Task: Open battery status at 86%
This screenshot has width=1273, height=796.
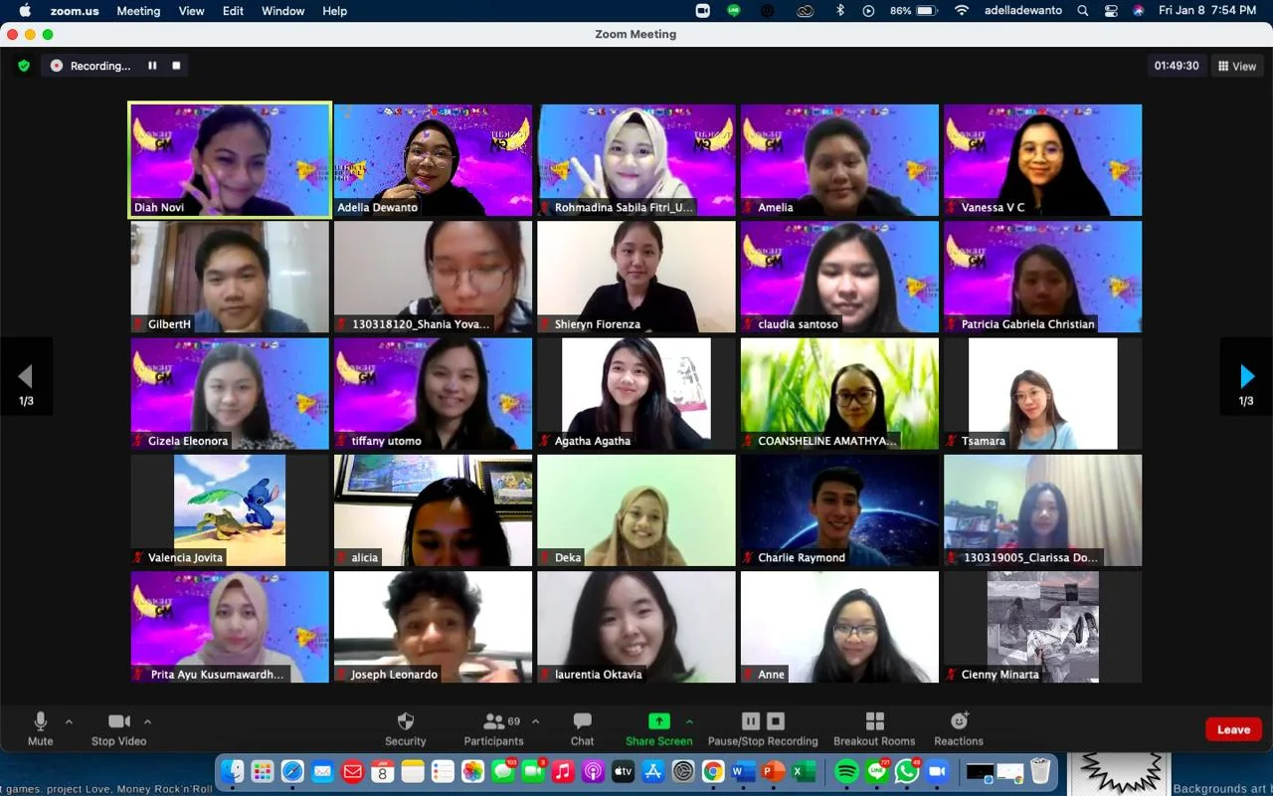Action: pos(914,11)
